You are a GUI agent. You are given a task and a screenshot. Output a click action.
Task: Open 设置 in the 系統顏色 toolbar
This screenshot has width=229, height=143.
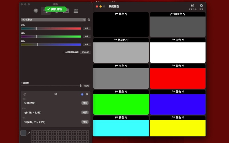[x=201, y=7]
